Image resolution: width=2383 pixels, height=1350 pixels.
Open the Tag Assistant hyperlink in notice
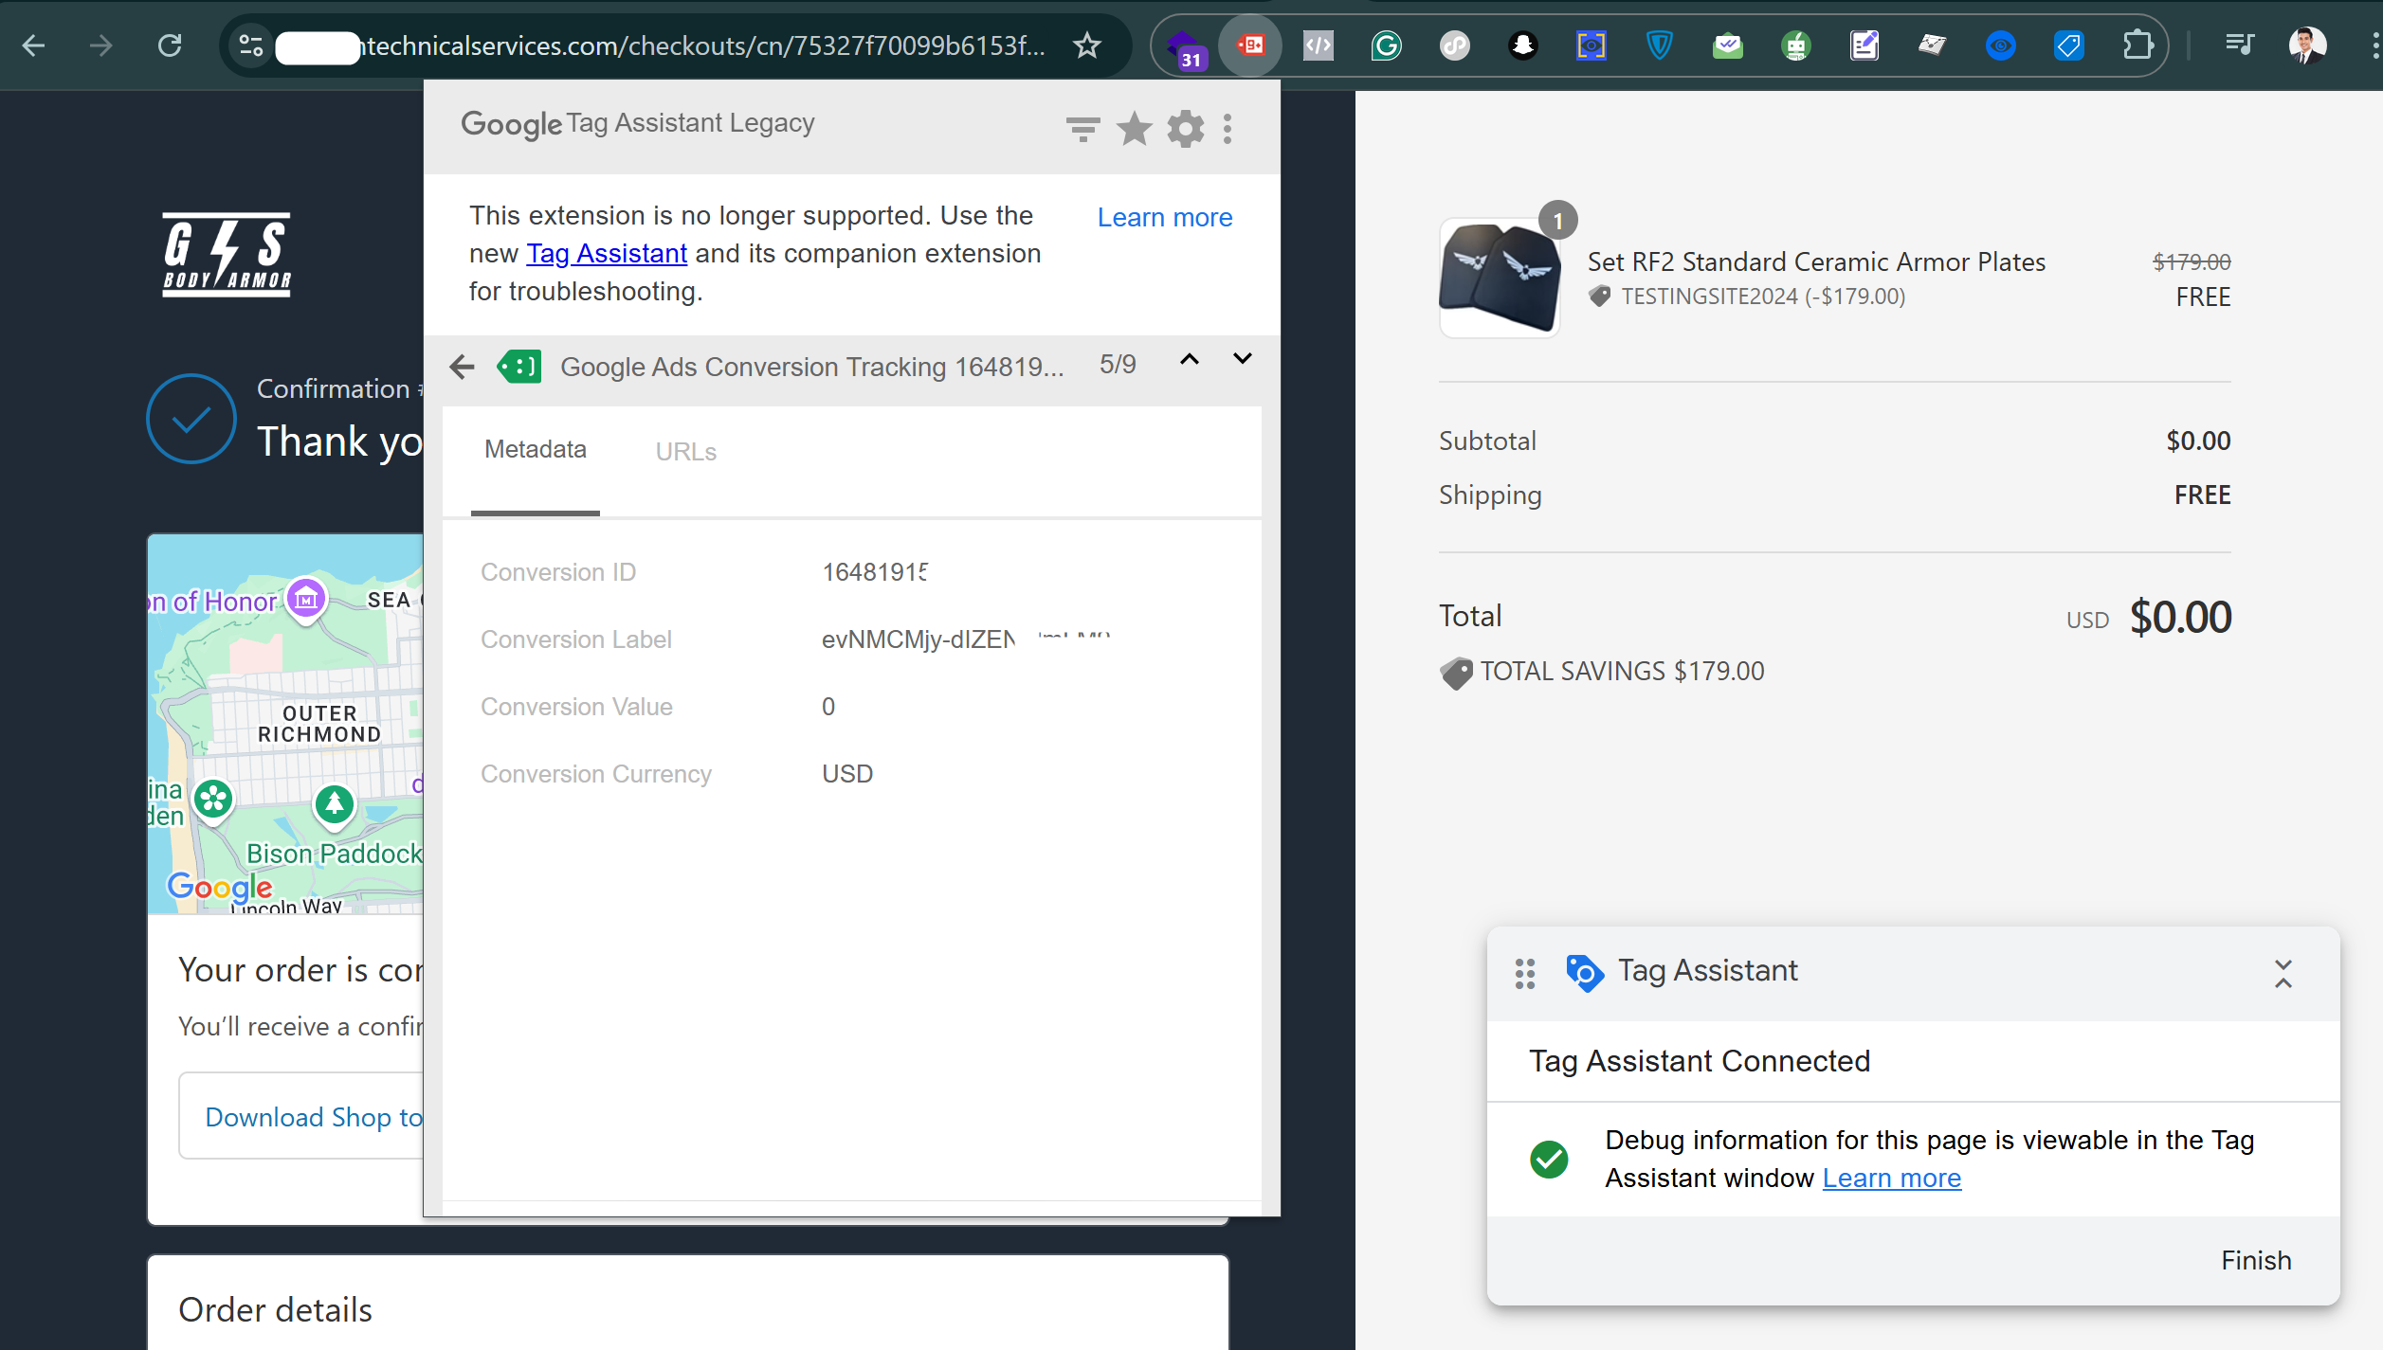tap(607, 254)
